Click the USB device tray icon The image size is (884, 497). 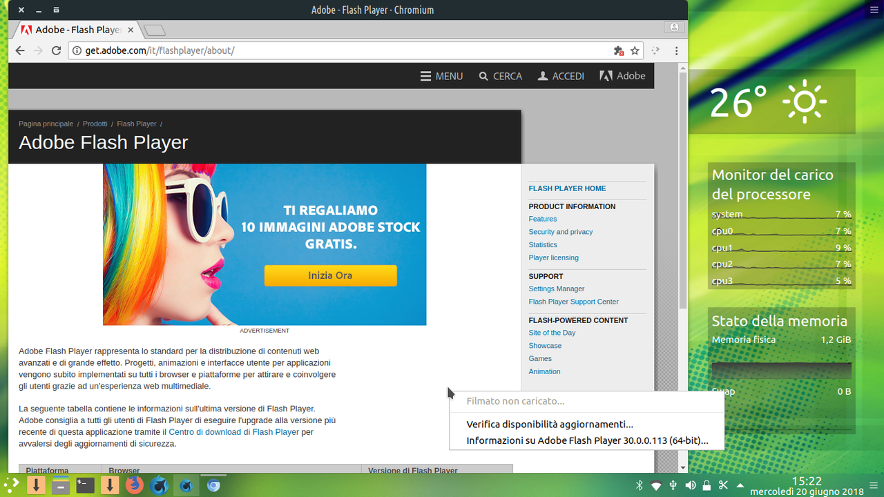click(673, 485)
